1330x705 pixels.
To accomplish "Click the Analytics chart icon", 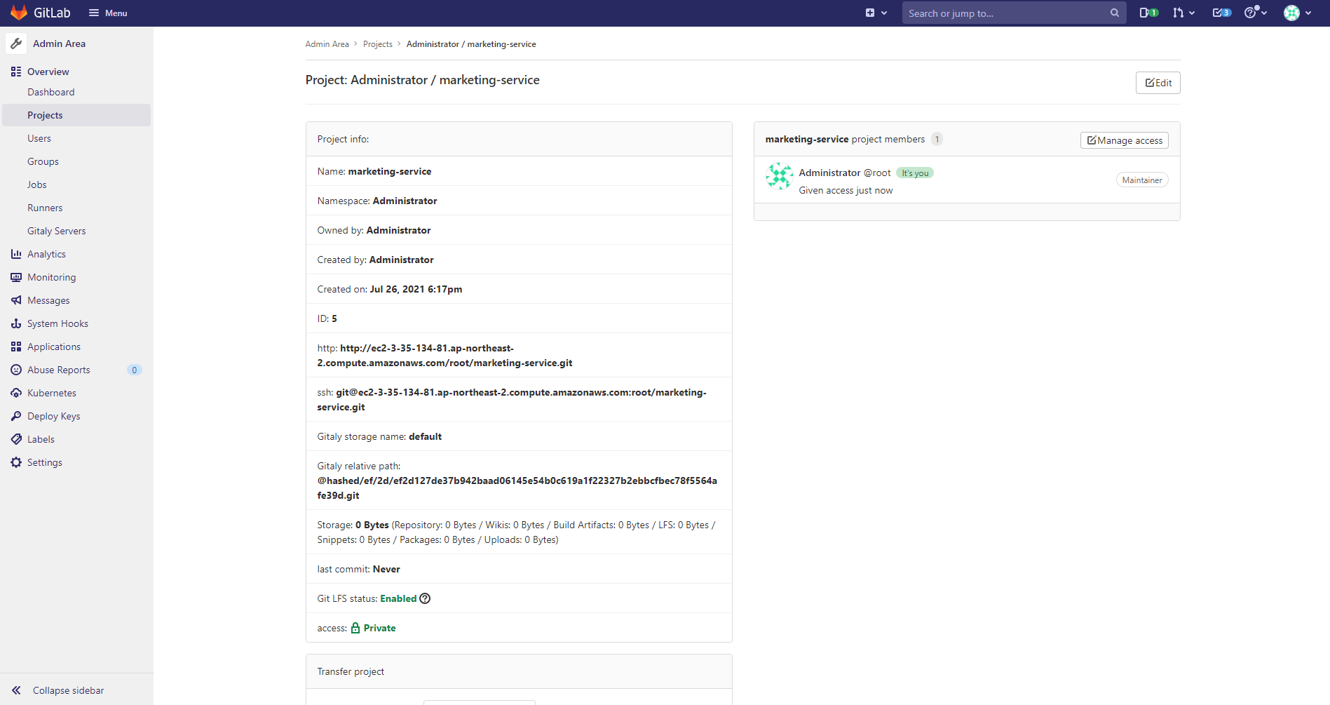I will pos(16,254).
